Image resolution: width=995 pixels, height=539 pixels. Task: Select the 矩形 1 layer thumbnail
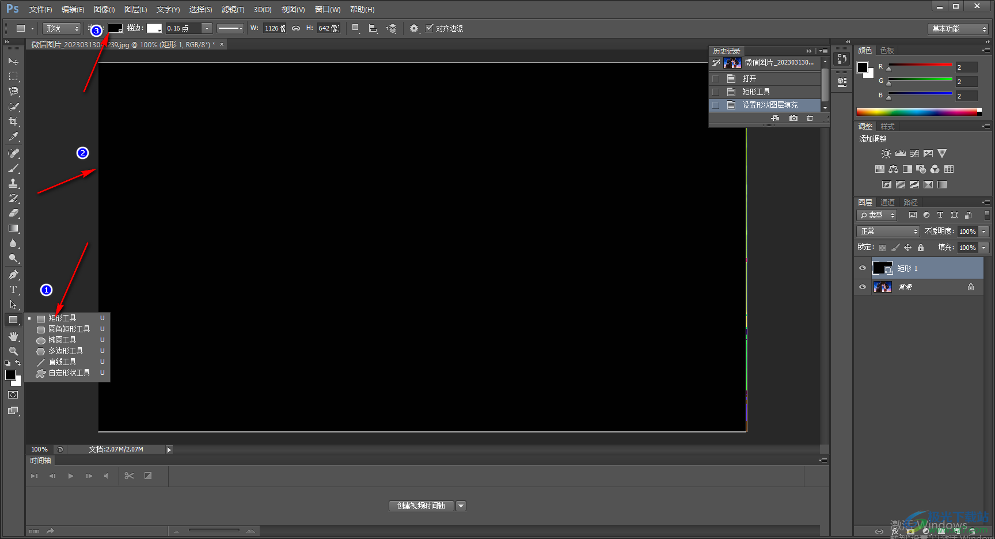pyautogui.click(x=882, y=268)
